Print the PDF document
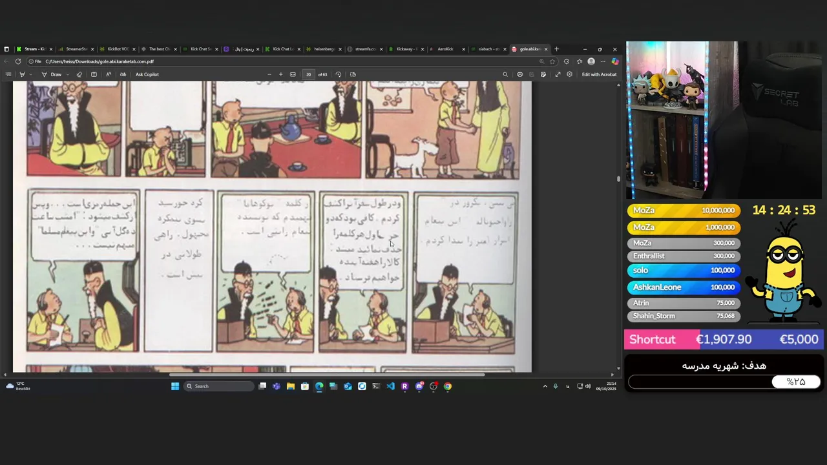Viewport: 827px width, 465px height. pyautogui.click(x=519, y=74)
